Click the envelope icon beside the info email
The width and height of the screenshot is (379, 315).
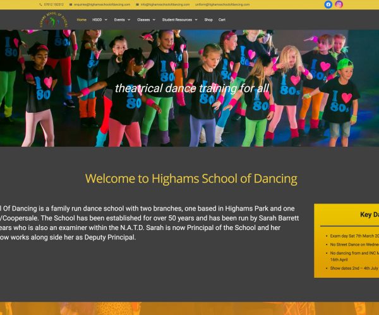pyautogui.click(x=136, y=4)
